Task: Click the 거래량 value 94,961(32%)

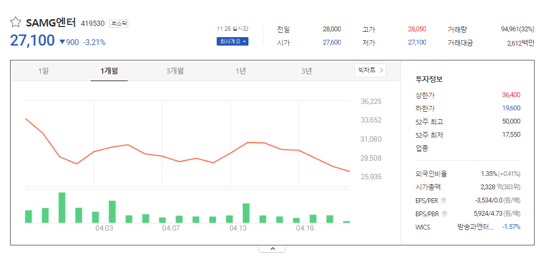Action: coord(517,29)
